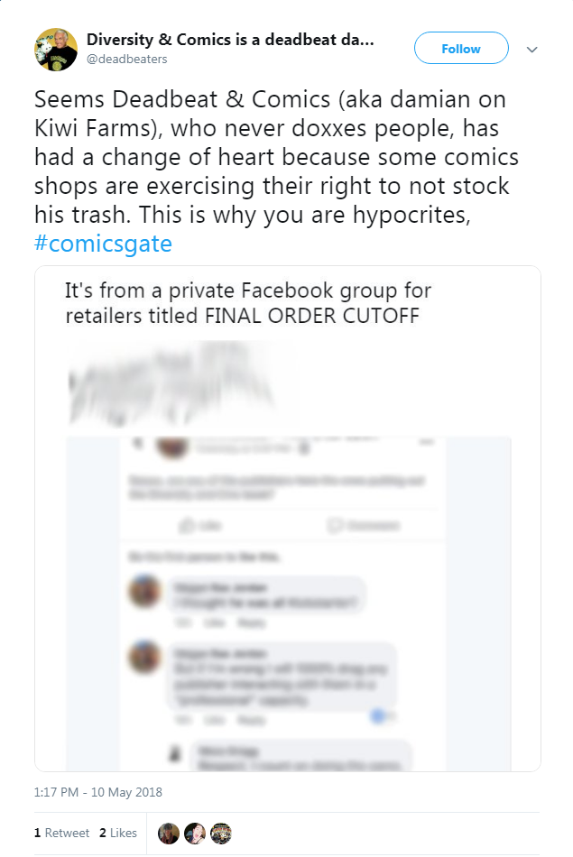
Task: Click the blurred Like button in the Facebook post
Action: [200, 525]
